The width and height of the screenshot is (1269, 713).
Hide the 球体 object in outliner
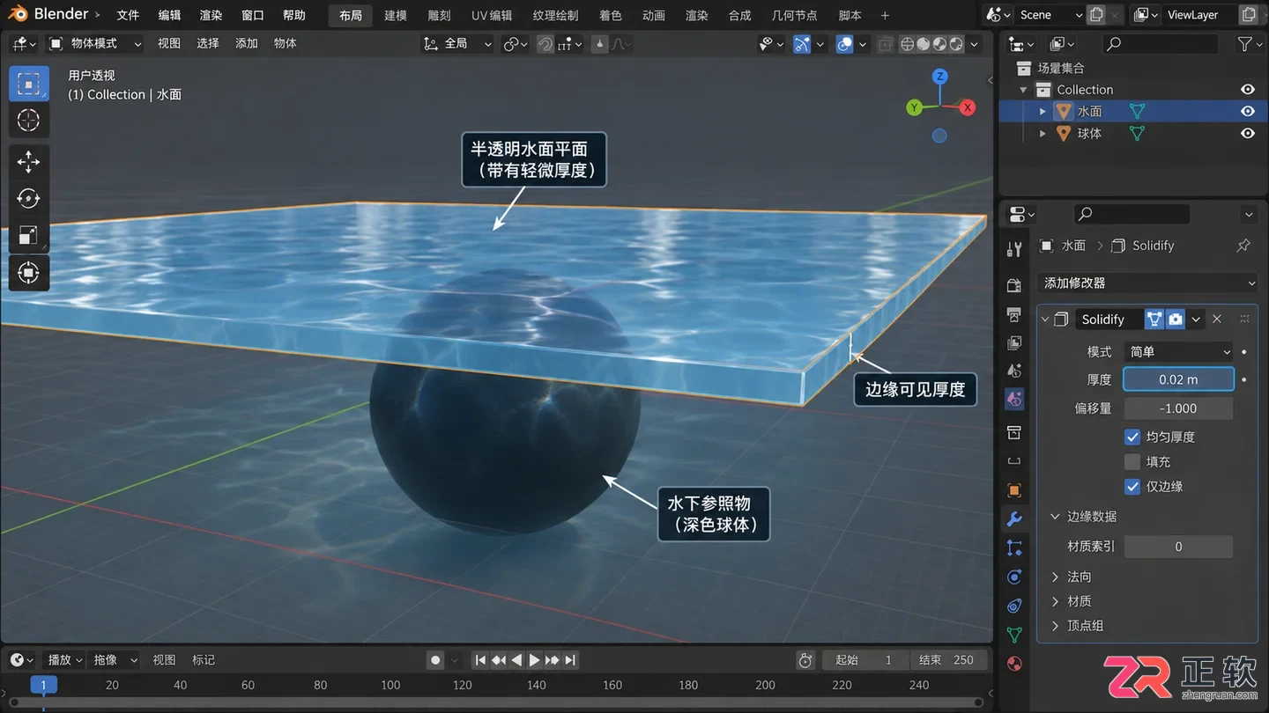coord(1248,133)
